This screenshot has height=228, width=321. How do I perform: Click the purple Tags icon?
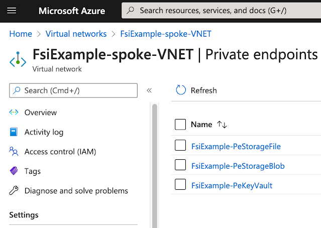coord(14,171)
